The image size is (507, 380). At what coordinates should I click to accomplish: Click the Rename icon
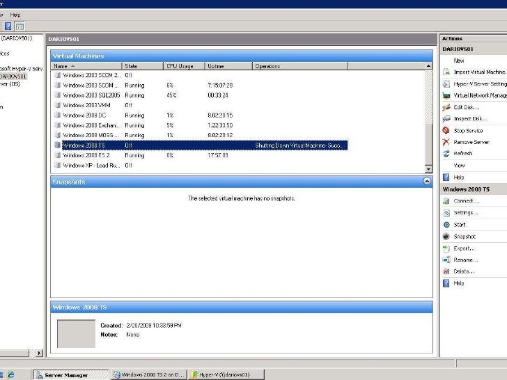(x=446, y=260)
